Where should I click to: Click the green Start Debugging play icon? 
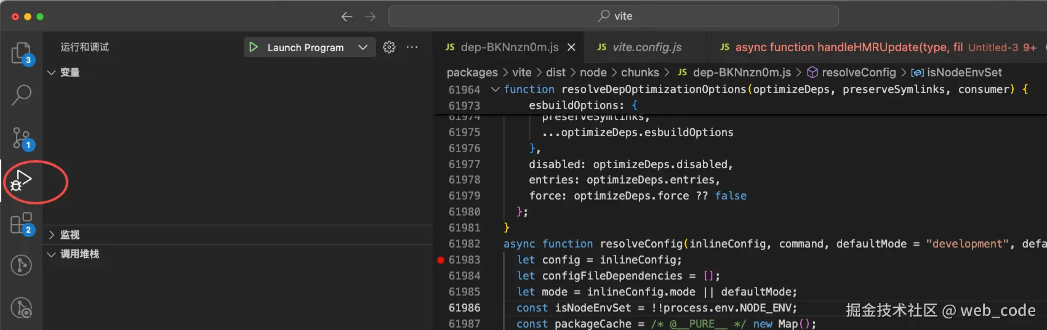tap(254, 47)
